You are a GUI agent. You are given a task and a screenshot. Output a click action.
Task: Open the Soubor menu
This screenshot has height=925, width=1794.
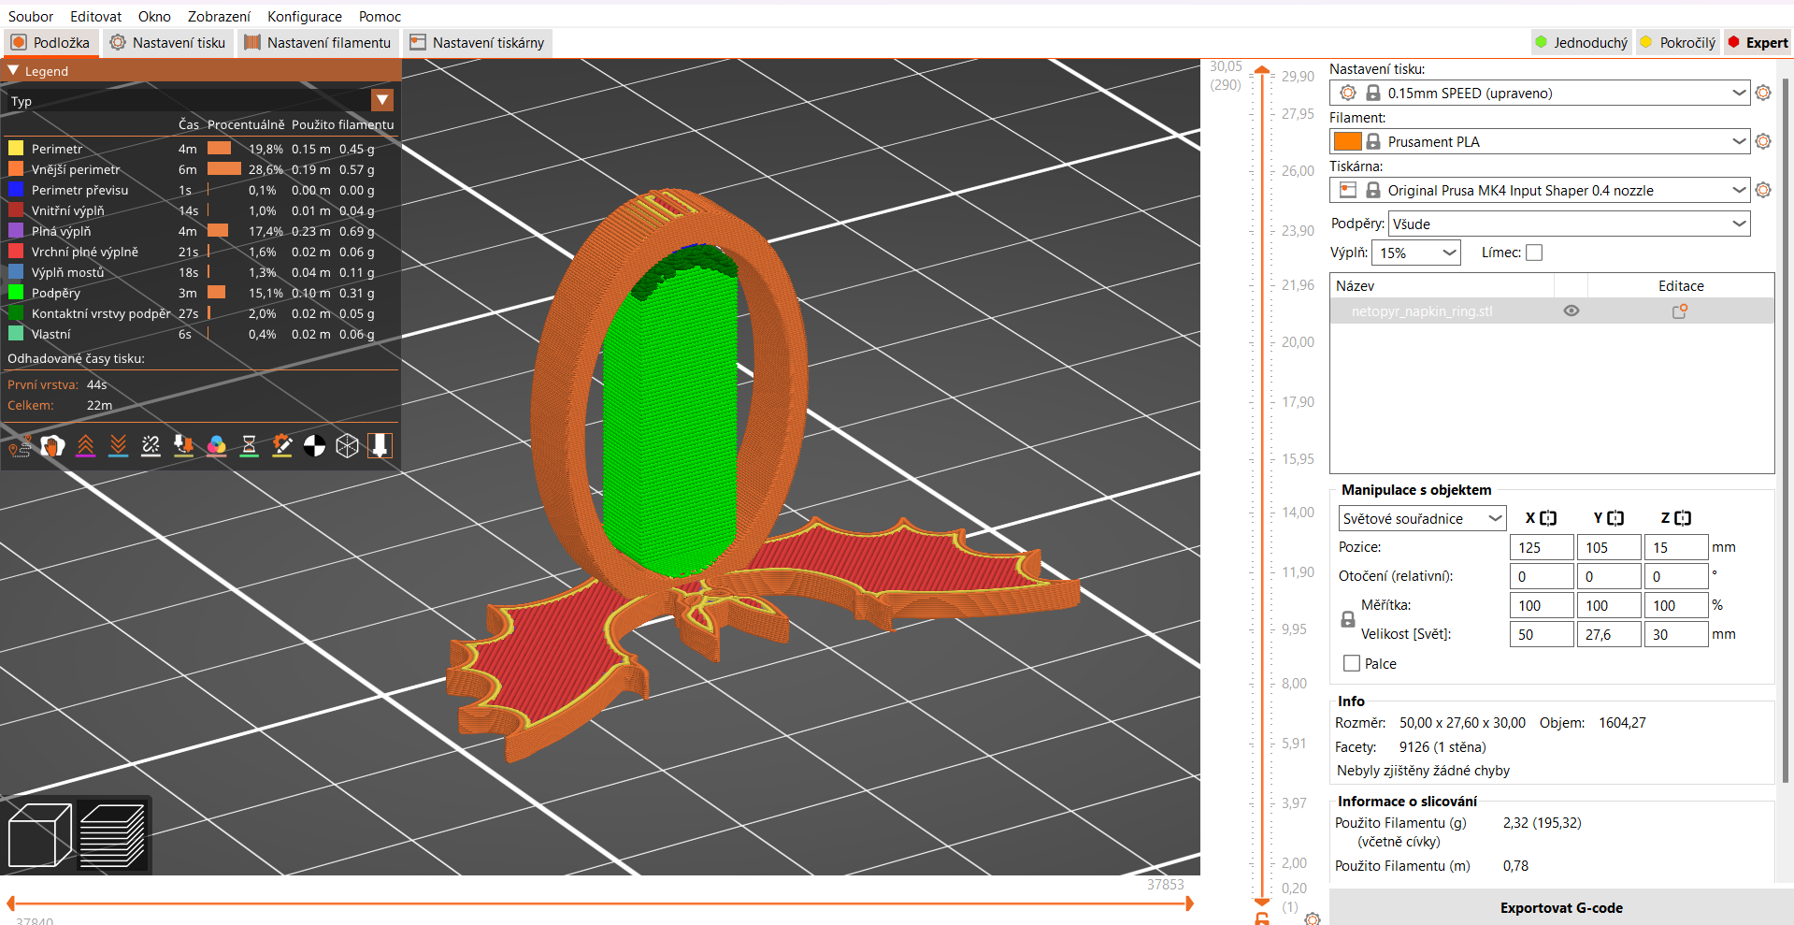pyautogui.click(x=31, y=16)
